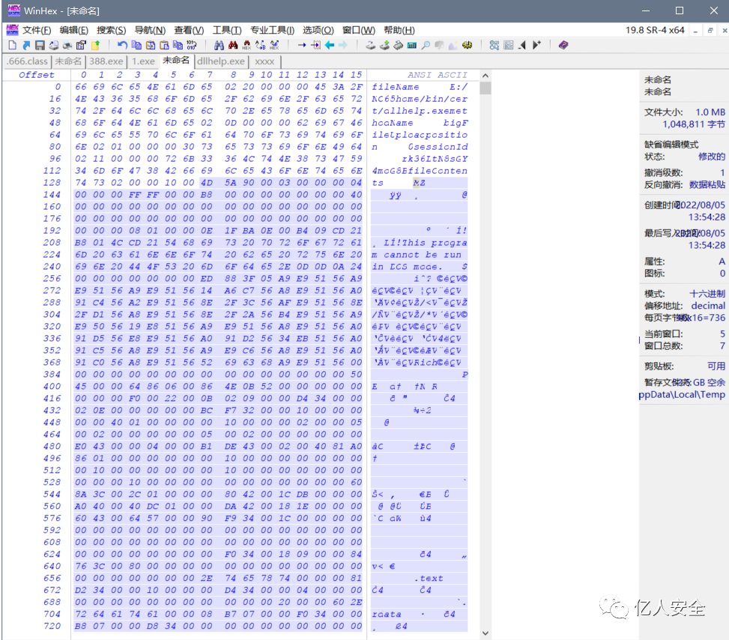
Task: Switch to the .666.class tab
Action: 28,61
